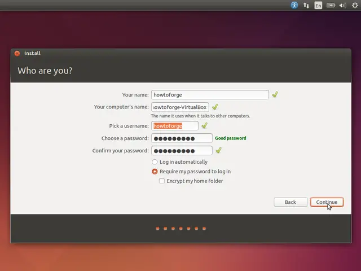Click the checkmark beside computer's name
Viewport: 361px width, 271px height.
coord(215,107)
